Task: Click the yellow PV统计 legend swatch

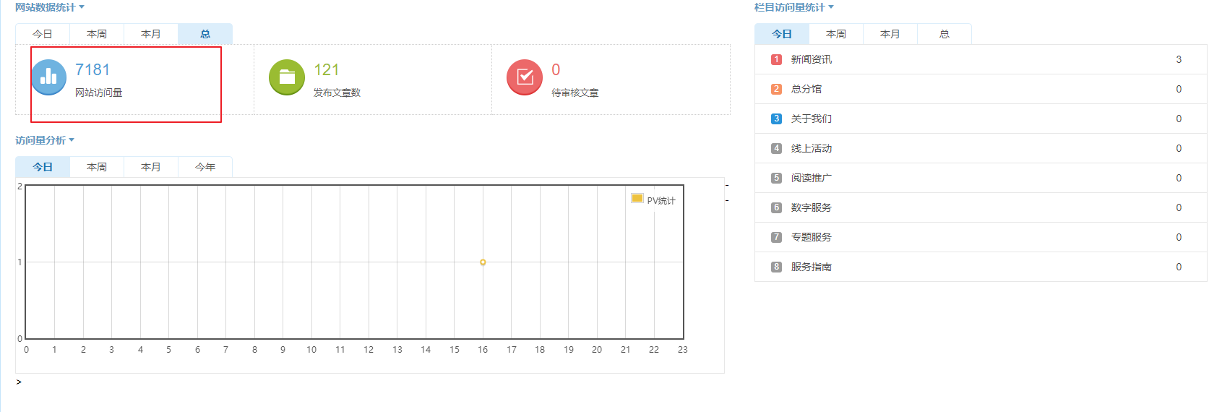Action: point(637,199)
